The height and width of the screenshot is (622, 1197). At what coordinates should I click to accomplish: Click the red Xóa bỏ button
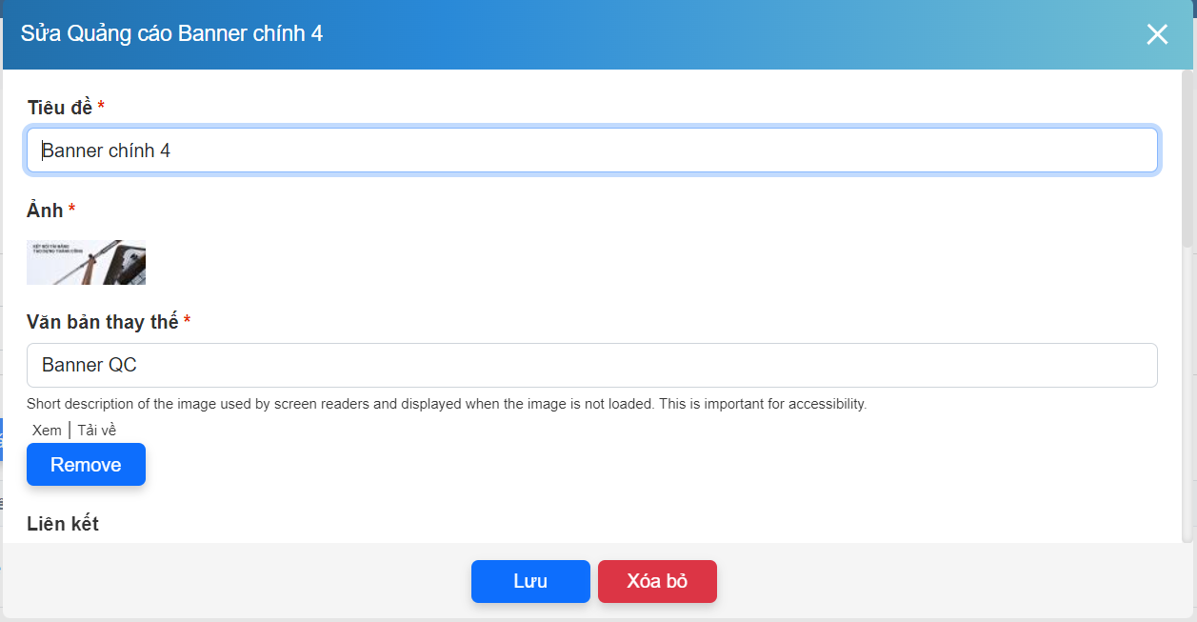[x=657, y=581]
